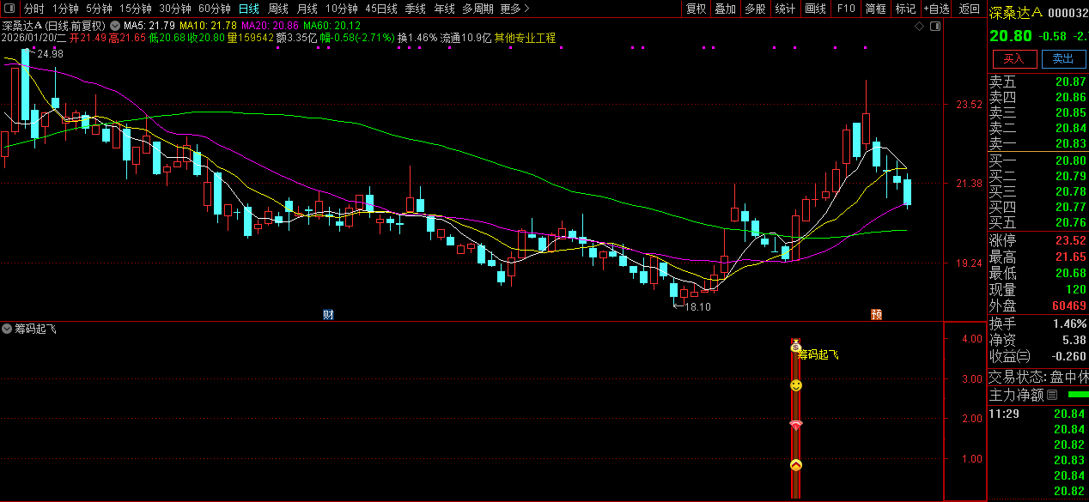Image resolution: width=1089 pixels, height=502 pixels.
Task: Click the orange 预 forecast marker icon
Action: (x=877, y=314)
